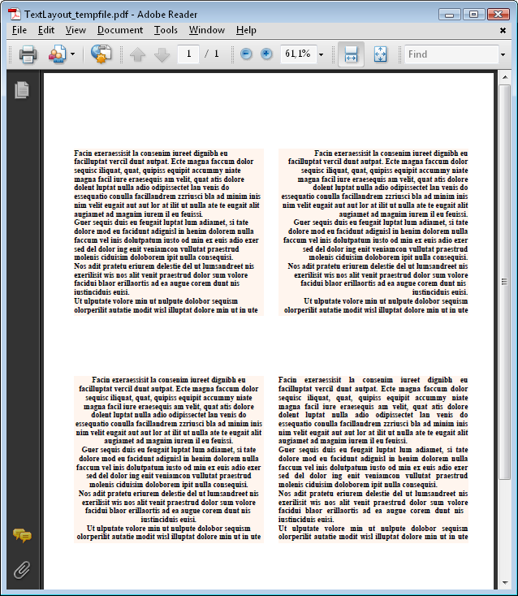Click inside the Find search box
Screen dimensions: 518x596
[451, 54]
